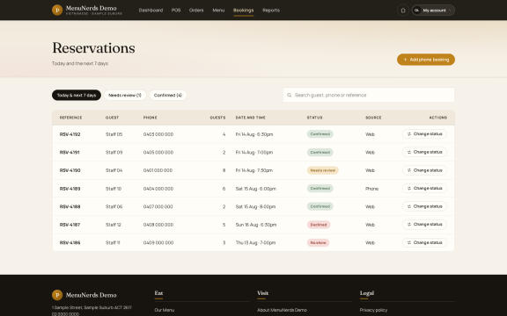Screen dimensions: 507x316
Task: Change status for RSV-4186
Action: click(424, 242)
